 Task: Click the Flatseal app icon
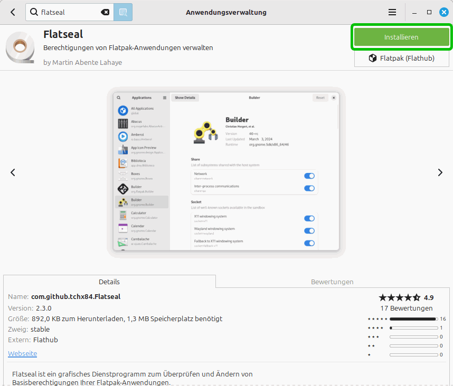click(21, 48)
